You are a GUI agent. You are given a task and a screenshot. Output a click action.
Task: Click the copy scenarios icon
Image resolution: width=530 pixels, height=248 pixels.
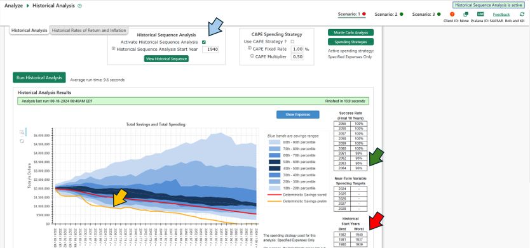(x=466, y=14)
